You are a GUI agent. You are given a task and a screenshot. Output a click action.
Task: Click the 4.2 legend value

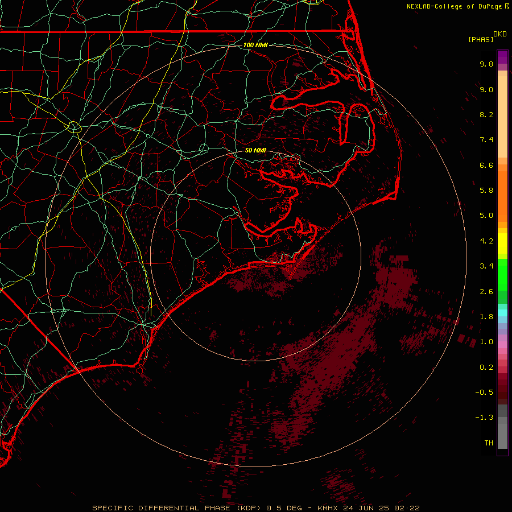(x=486, y=241)
